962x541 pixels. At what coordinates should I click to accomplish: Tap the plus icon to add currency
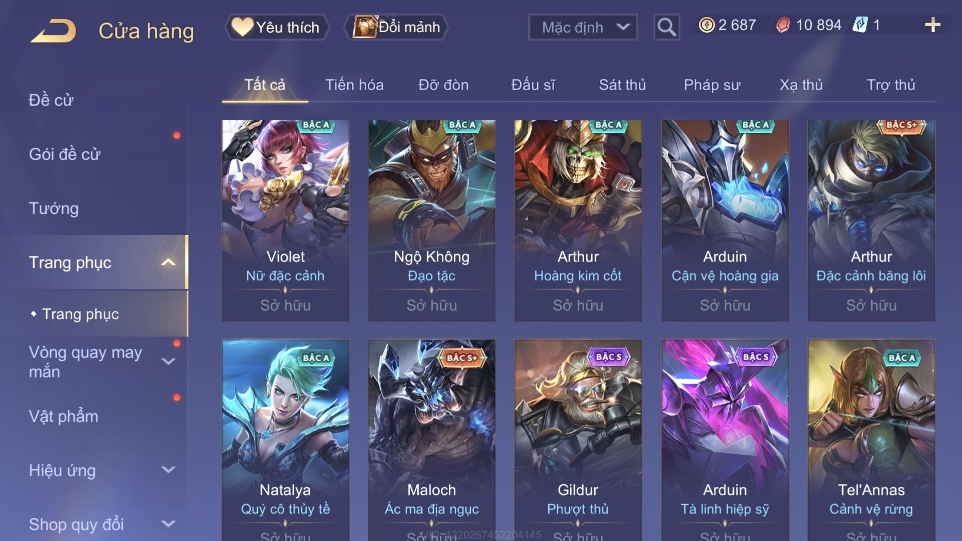click(932, 25)
